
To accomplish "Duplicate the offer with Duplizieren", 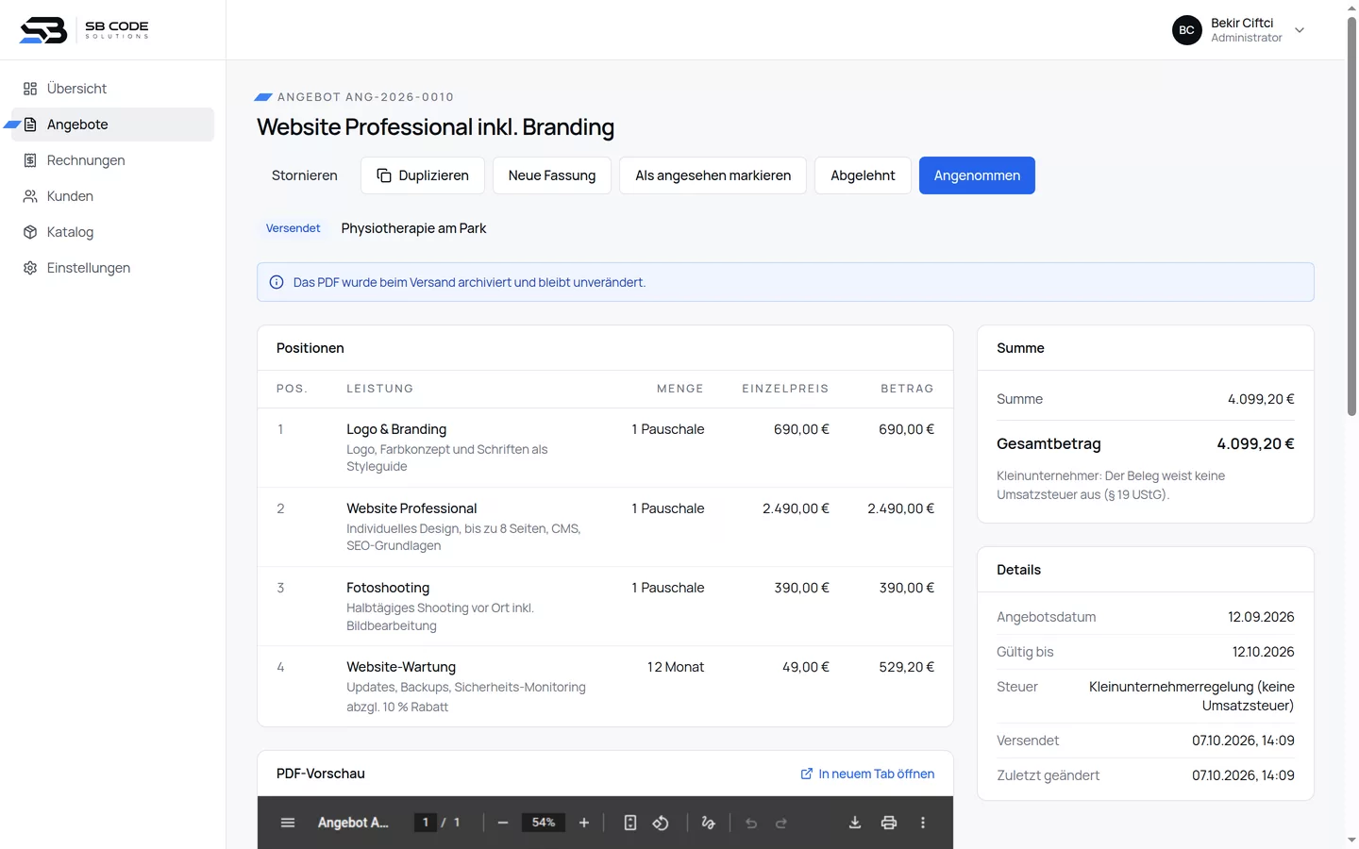I will tap(423, 175).
